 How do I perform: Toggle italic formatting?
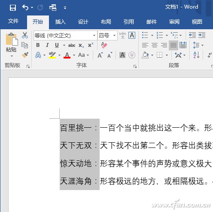coord(47,45)
